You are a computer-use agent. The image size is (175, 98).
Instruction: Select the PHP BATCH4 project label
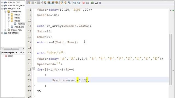tap(13, 33)
